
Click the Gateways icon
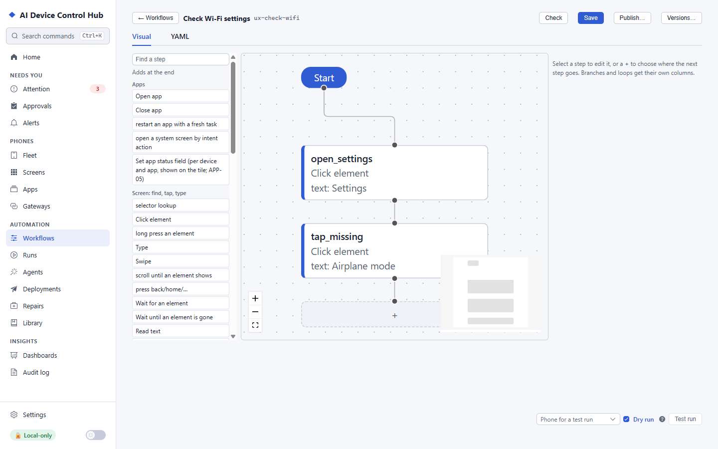click(14, 207)
